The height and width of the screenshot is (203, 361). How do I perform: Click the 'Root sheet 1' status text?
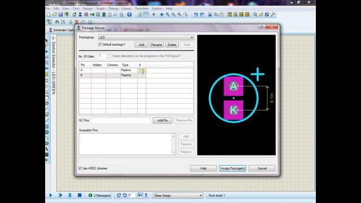pyautogui.click(x=217, y=196)
